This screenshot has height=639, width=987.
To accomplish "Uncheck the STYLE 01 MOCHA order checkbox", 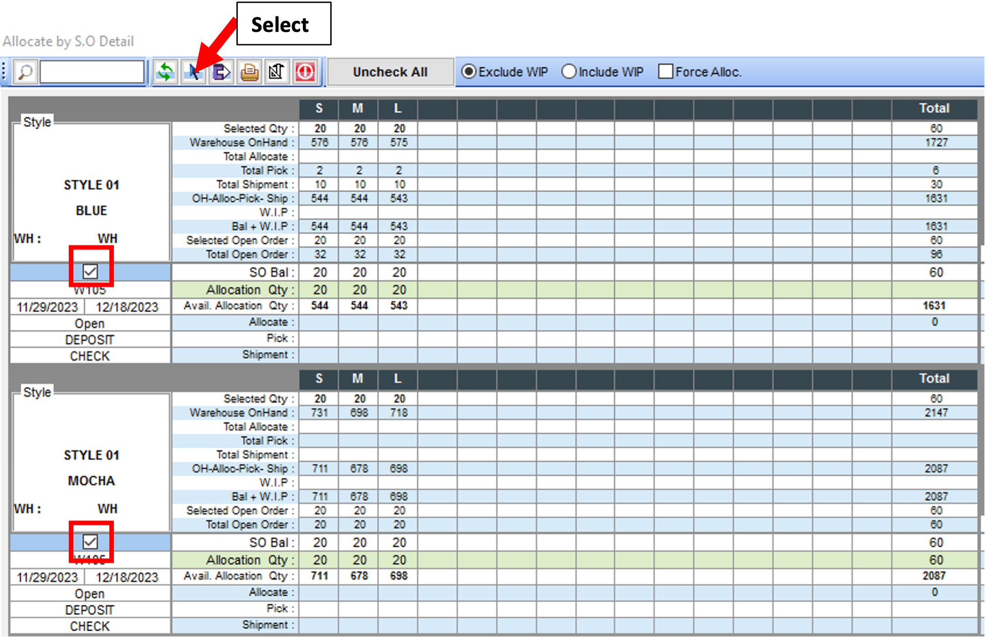I will pyautogui.click(x=90, y=542).
